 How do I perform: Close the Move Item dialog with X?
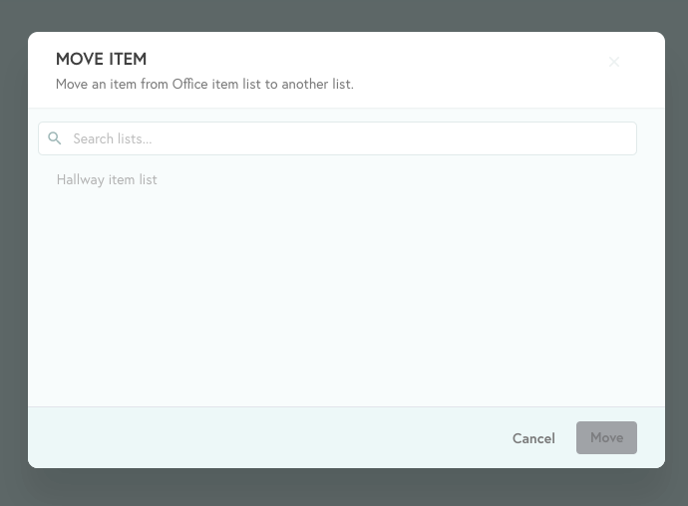coord(614,62)
